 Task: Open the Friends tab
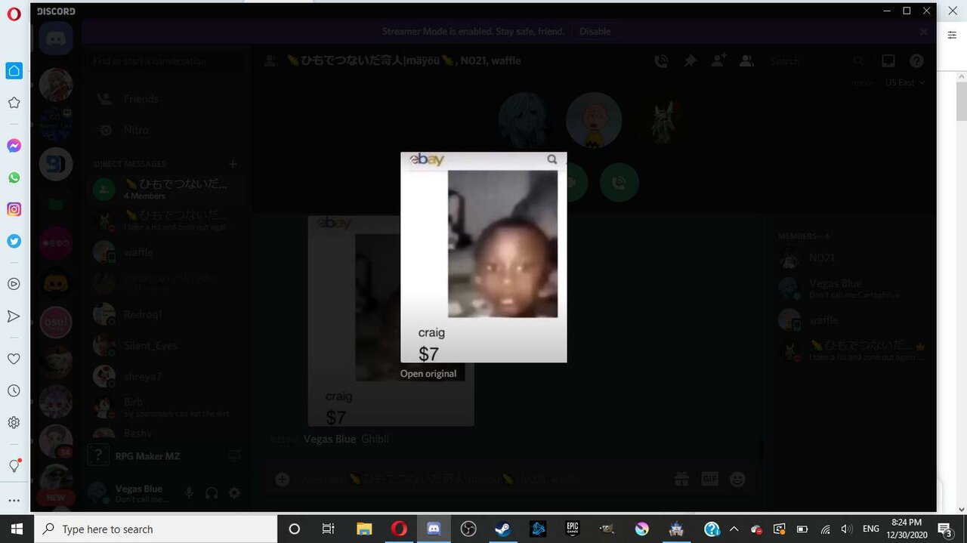pyautogui.click(x=141, y=99)
